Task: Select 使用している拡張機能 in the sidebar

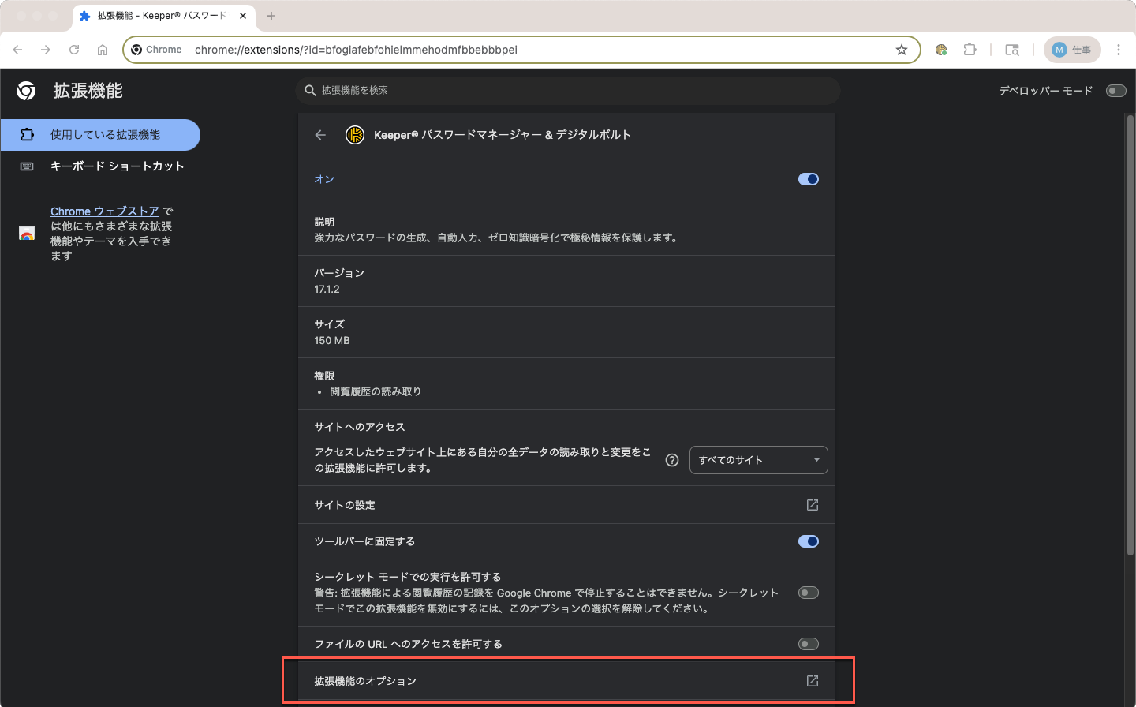Action: point(105,135)
